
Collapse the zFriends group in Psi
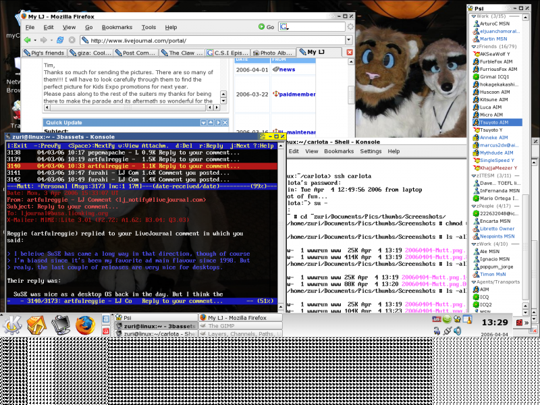(x=473, y=47)
